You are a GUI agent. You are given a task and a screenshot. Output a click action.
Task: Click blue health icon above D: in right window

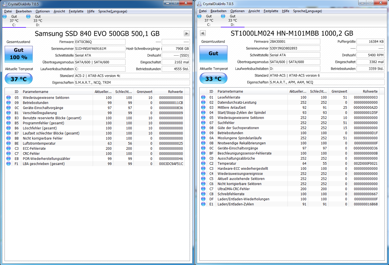223,16
